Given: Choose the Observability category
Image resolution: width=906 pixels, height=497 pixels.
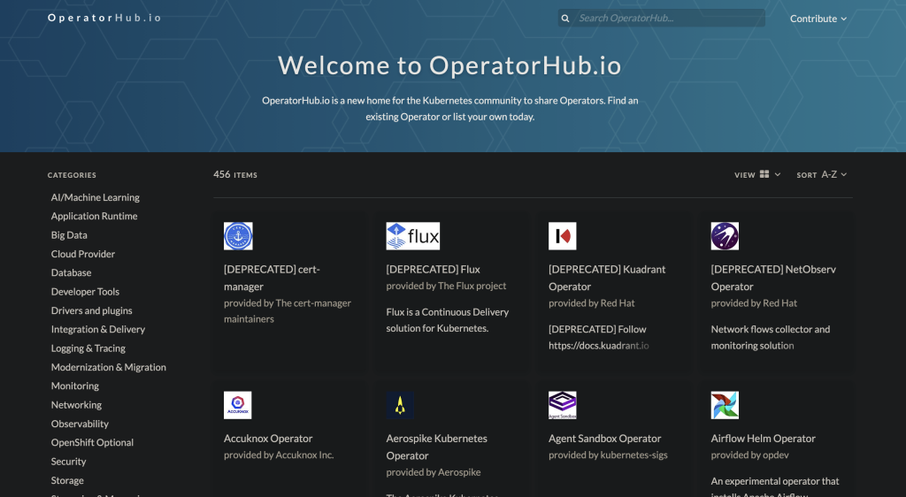Looking at the screenshot, I should (80, 424).
